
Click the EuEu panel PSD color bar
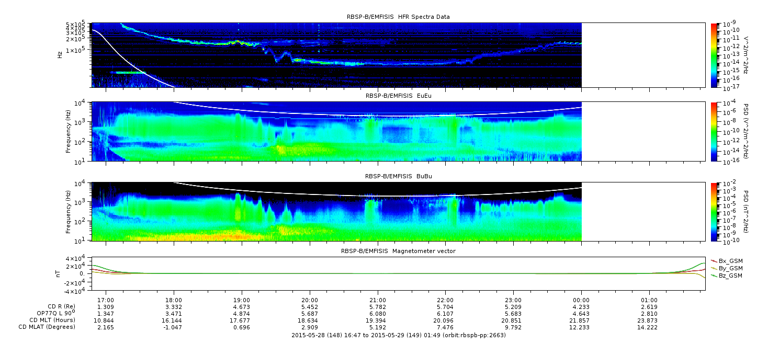click(715, 132)
